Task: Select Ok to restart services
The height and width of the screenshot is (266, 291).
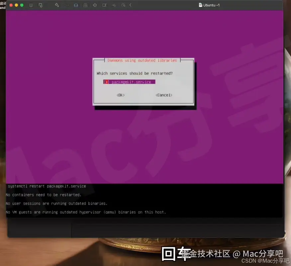Action: (120, 95)
